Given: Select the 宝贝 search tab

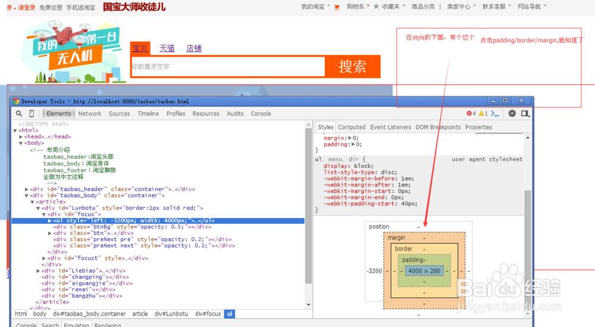Looking at the screenshot, I should tap(140, 49).
